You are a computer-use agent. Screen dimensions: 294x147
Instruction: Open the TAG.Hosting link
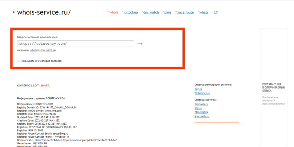pyautogui.click(x=201, y=112)
